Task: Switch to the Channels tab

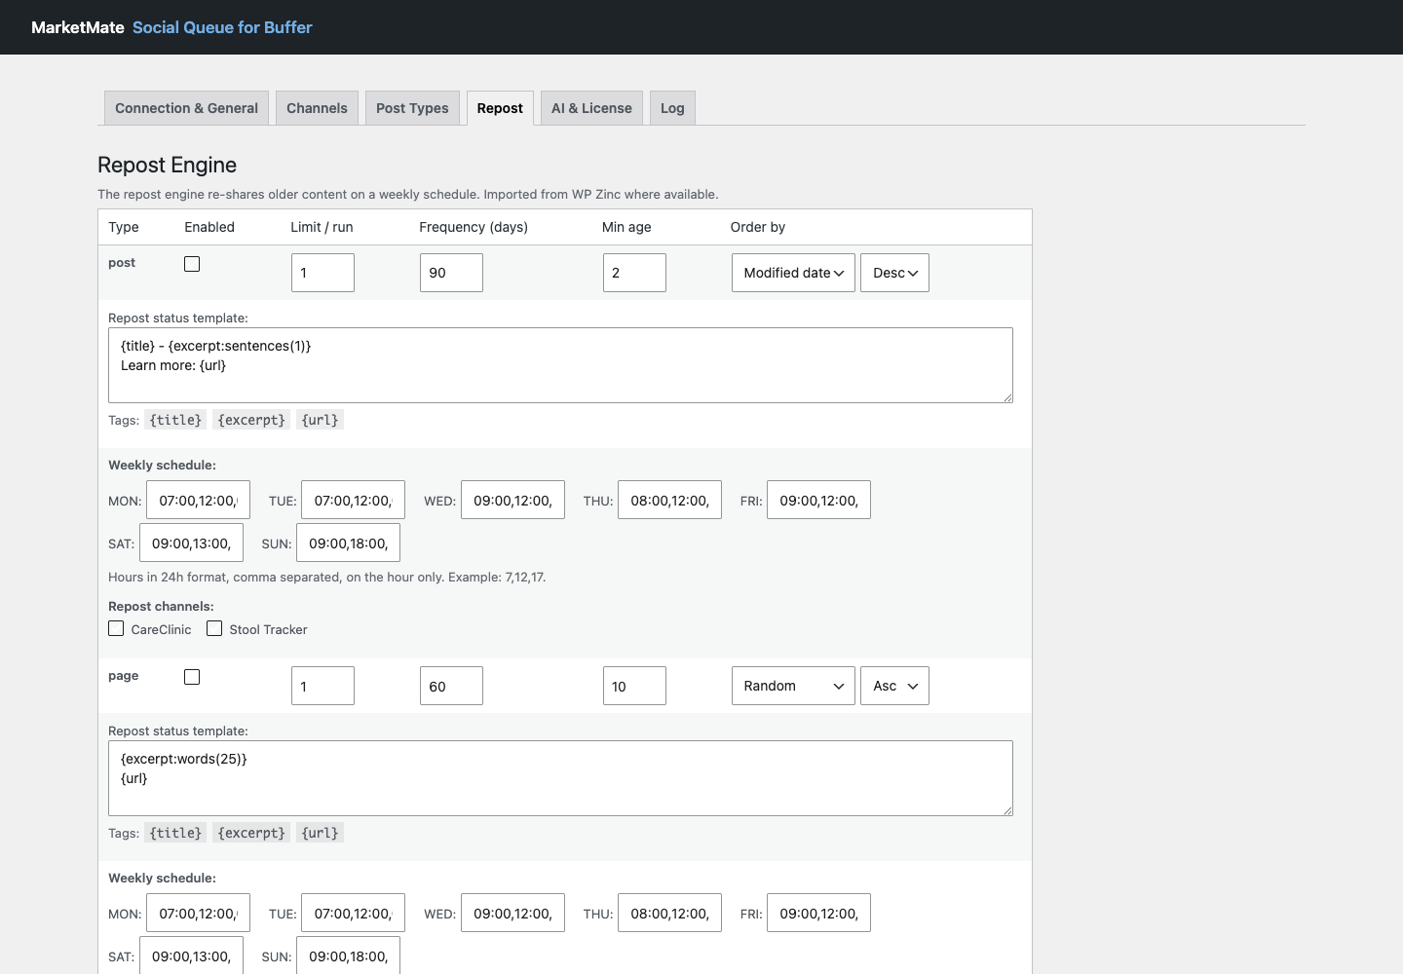Action: pos(317,108)
